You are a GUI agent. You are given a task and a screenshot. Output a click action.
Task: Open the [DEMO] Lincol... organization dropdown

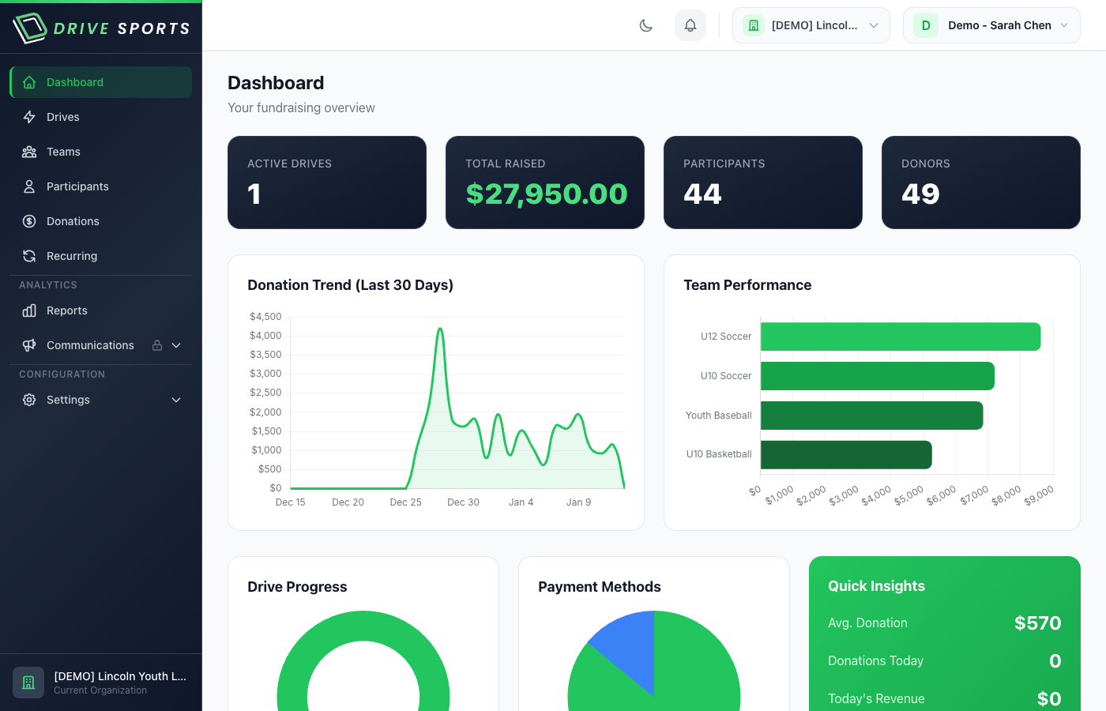(x=811, y=25)
